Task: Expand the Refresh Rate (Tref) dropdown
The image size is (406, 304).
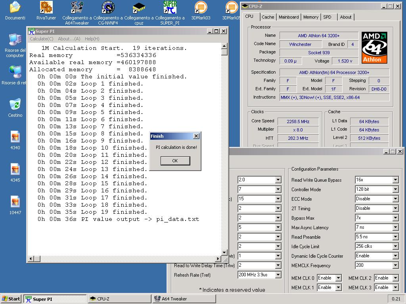Action: tap(278, 275)
